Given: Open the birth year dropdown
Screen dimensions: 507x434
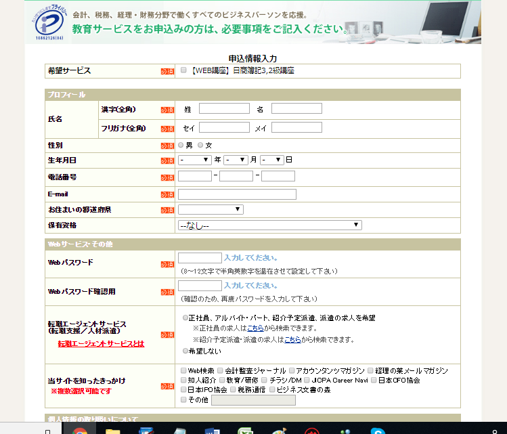Looking at the screenshot, I should coord(195,160).
